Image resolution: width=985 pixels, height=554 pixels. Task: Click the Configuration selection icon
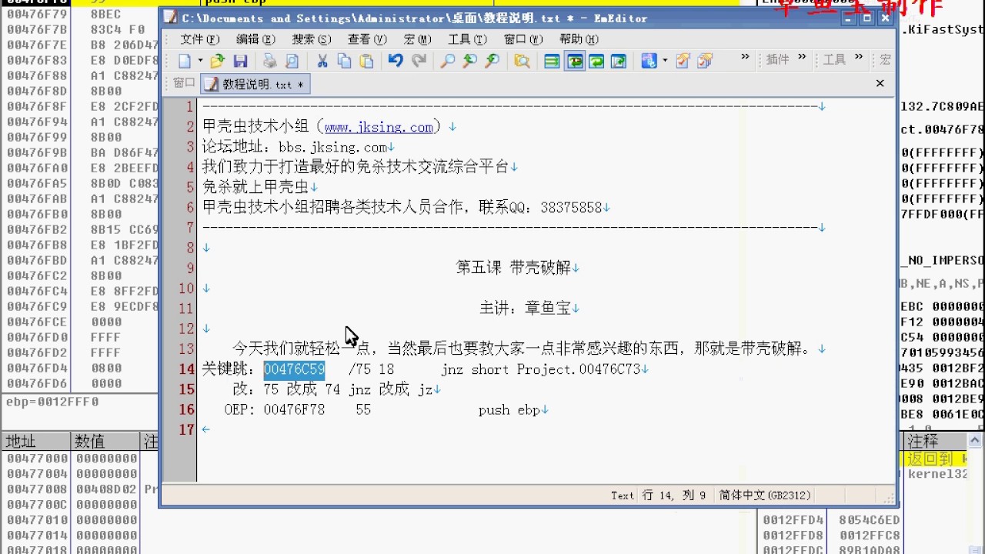(649, 61)
